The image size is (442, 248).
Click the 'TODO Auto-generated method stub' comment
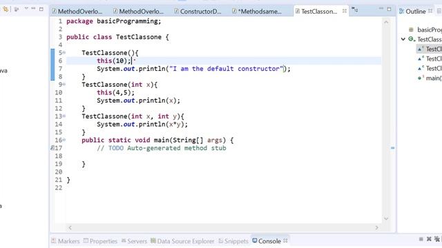click(x=167, y=148)
